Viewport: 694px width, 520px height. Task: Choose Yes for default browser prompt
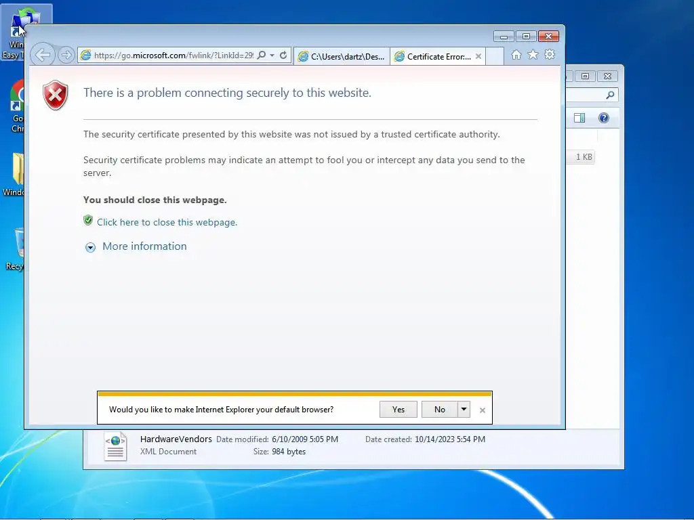pyautogui.click(x=399, y=410)
